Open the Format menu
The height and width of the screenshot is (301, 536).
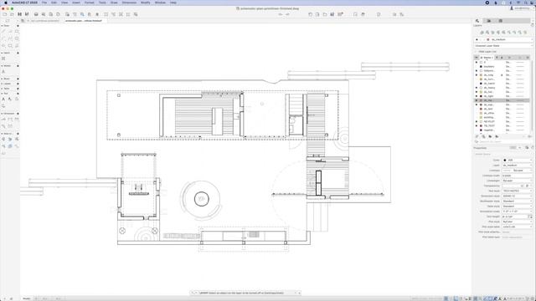[x=90, y=3]
